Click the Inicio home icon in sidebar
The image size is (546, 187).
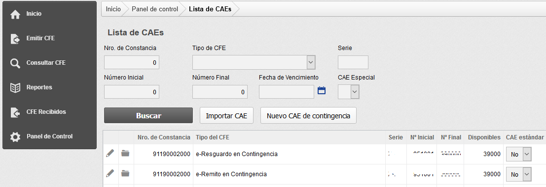pos(15,15)
